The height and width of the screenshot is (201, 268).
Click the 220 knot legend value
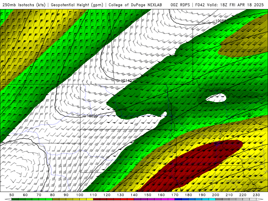pyautogui.click(x=243, y=195)
